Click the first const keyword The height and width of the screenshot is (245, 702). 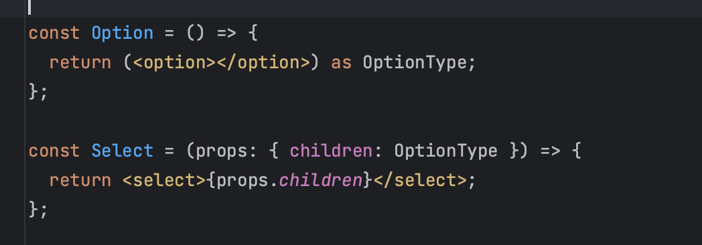(54, 33)
